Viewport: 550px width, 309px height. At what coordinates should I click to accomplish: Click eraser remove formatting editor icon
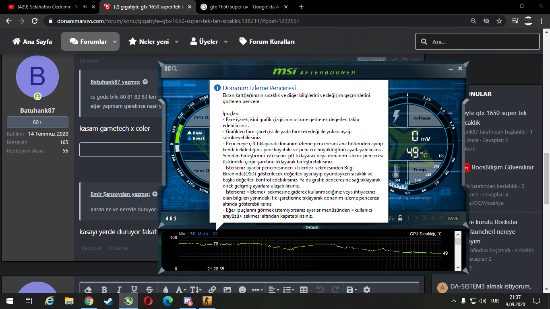(x=89, y=290)
